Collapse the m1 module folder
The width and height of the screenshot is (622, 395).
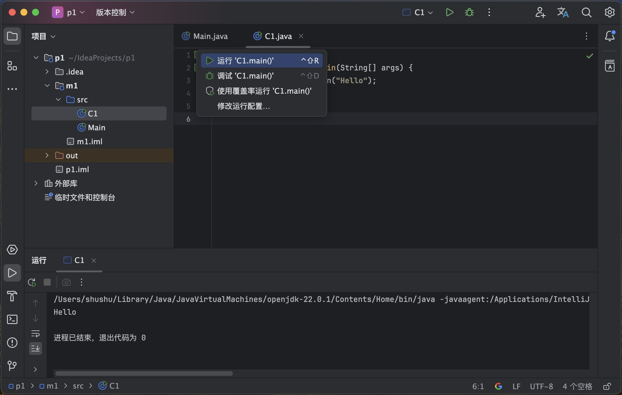pyautogui.click(x=47, y=86)
